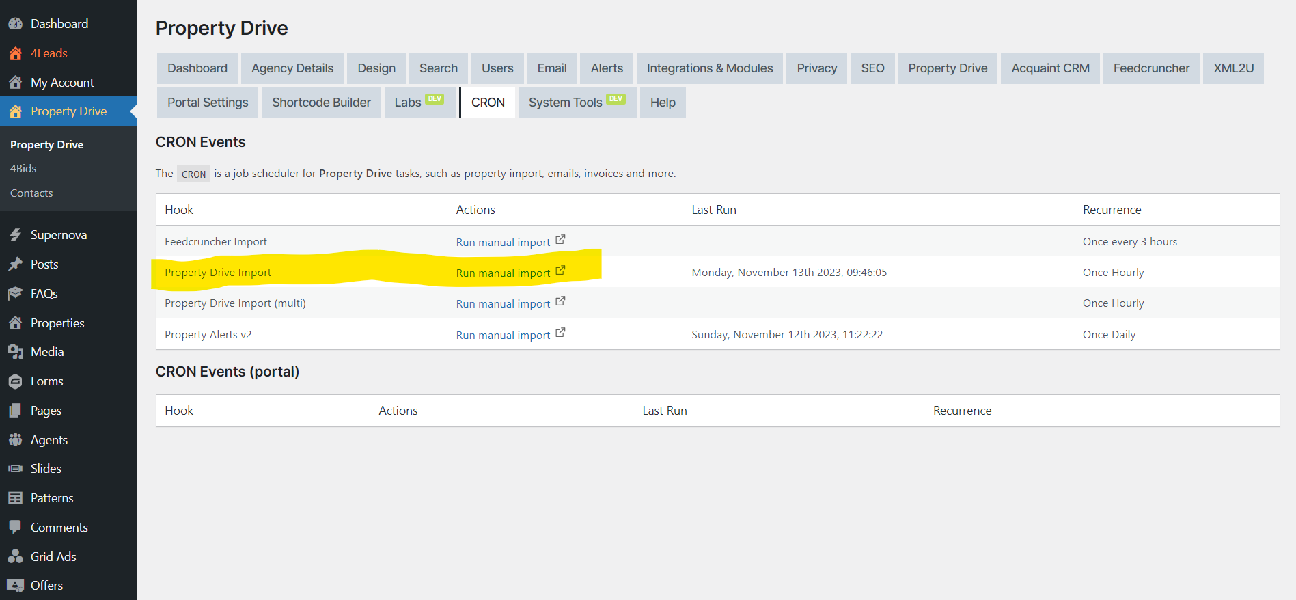Screen dimensions: 1296x600
Task: Open the Integrations & Modules tab
Action: [709, 68]
